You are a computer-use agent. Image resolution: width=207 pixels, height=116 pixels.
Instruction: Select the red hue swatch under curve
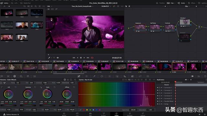pos(84,110)
